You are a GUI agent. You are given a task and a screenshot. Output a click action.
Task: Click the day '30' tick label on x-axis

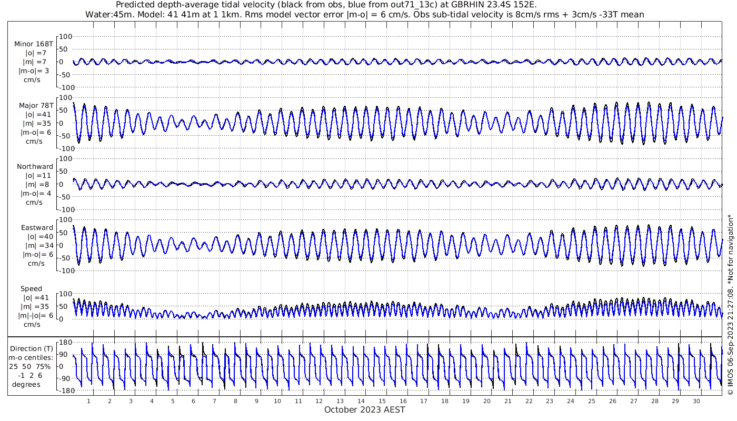(696, 401)
